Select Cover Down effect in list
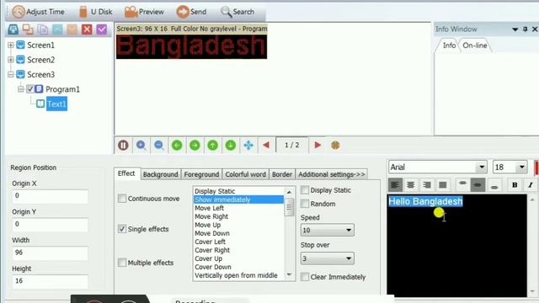The height and width of the screenshot is (303, 539). [238, 267]
